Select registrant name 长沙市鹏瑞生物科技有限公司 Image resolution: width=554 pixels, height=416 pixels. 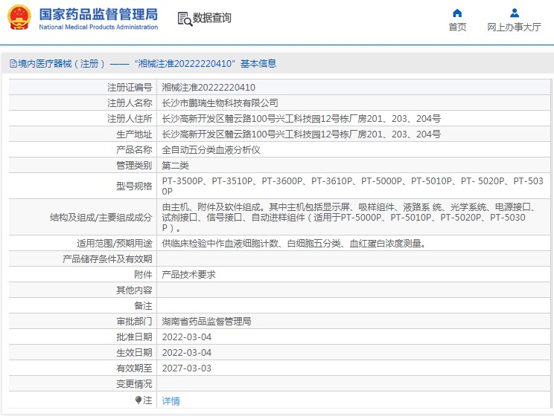coord(220,103)
